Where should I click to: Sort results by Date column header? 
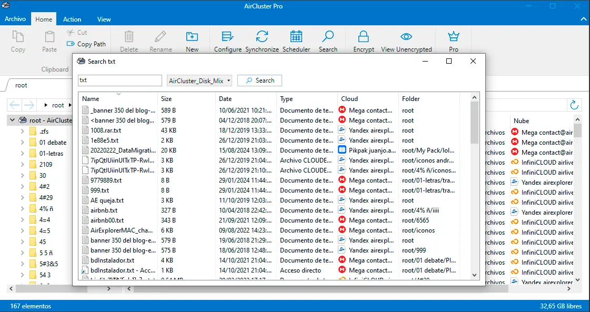point(246,98)
